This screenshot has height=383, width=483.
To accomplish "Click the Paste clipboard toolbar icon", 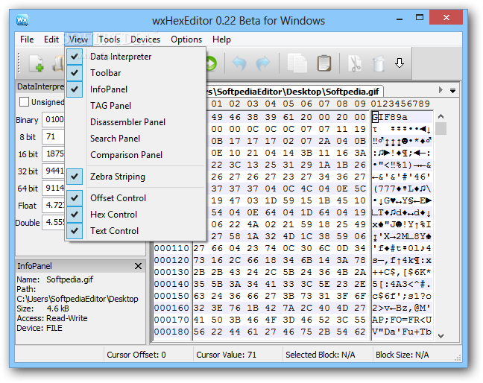I will click(x=324, y=63).
